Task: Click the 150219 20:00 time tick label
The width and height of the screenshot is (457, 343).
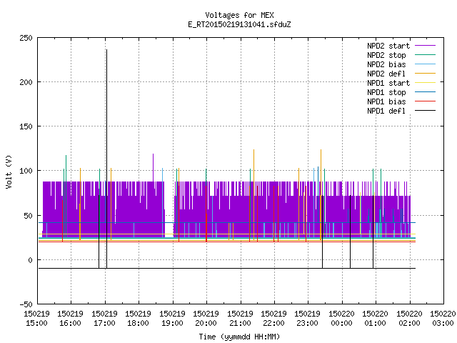Action: pos(206,319)
